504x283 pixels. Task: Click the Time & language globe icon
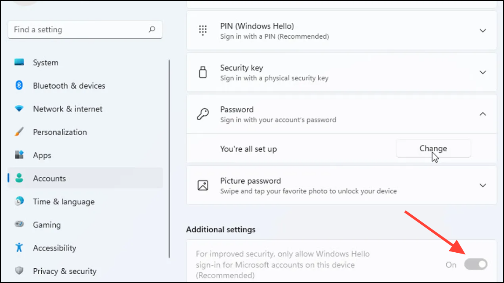tap(19, 201)
